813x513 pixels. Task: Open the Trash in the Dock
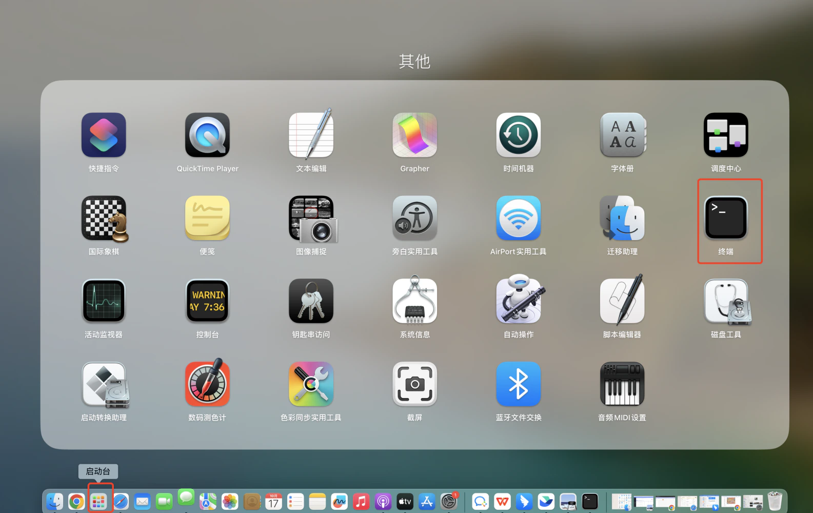pyautogui.click(x=775, y=501)
